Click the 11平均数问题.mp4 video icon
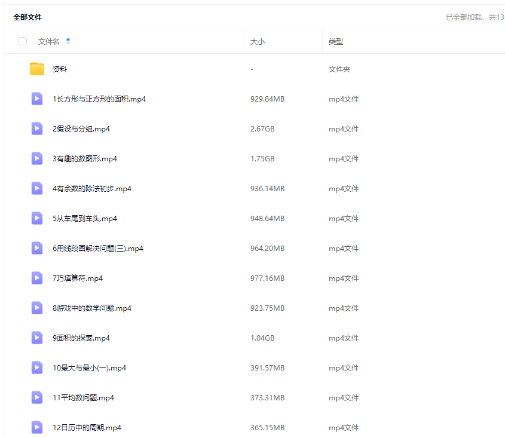The width and height of the screenshot is (505, 438). pyautogui.click(x=37, y=397)
